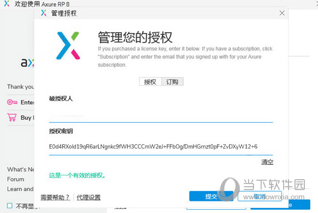Click the Axure icon in welcome window title bar
Viewport: 318px width, 213px height.
pos(7,4)
